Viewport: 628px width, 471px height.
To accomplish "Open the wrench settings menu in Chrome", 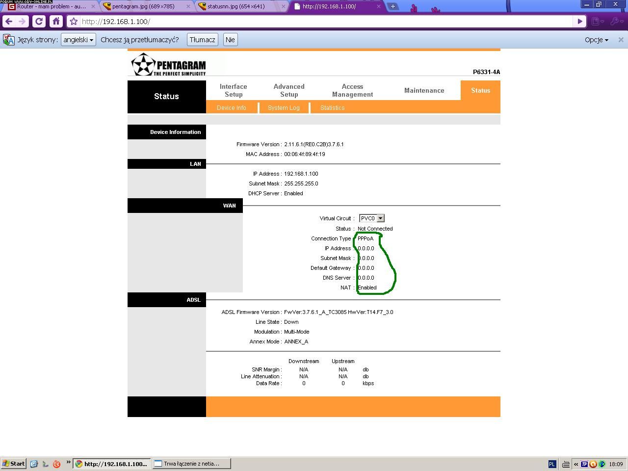I will [616, 22].
